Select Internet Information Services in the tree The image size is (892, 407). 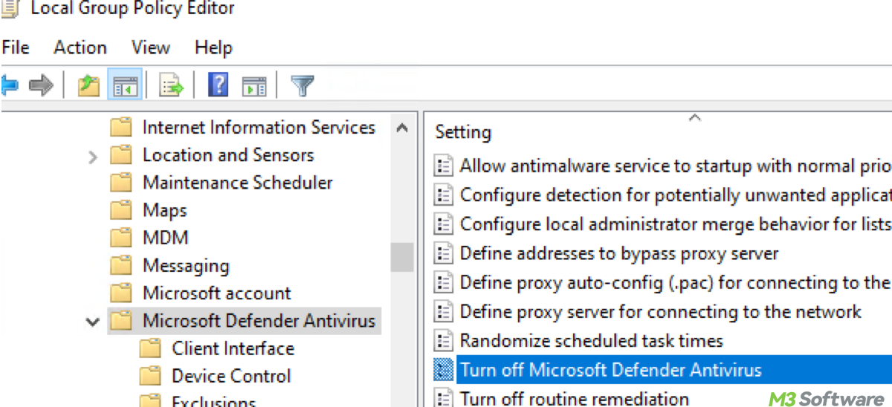[x=259, y=128]
